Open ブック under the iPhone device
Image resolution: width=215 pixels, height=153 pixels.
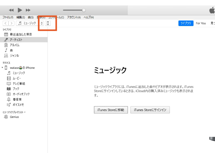pyautogui.click(x=16, y=89)
